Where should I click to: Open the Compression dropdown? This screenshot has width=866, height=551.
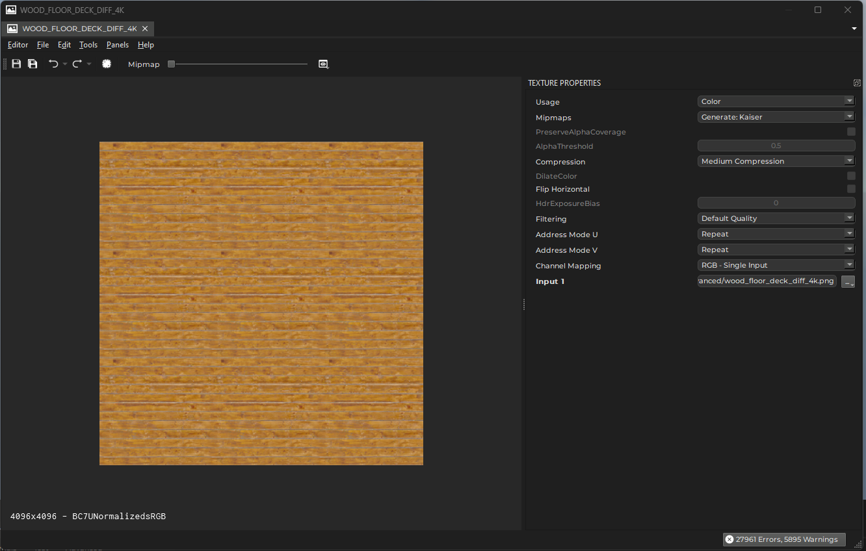click(x=776, y=160)
